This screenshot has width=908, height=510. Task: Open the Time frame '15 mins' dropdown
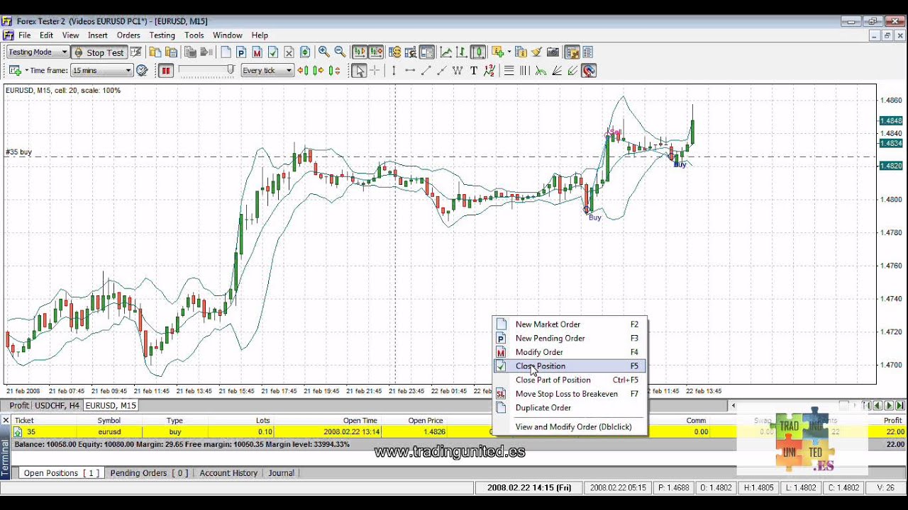pos(101,70)
